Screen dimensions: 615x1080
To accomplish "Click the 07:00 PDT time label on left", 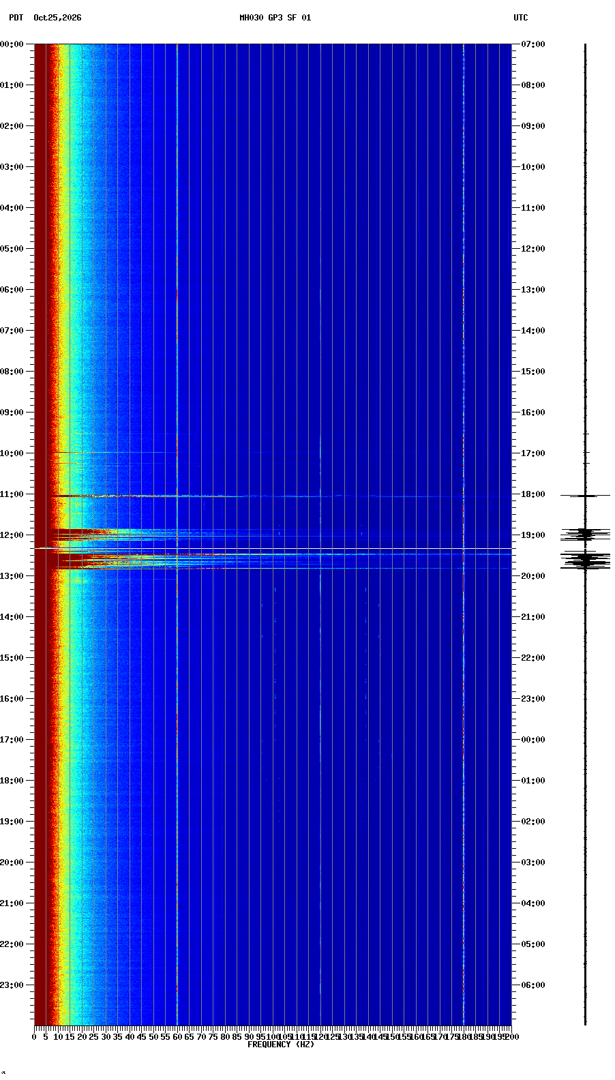I will pos(12,331).
